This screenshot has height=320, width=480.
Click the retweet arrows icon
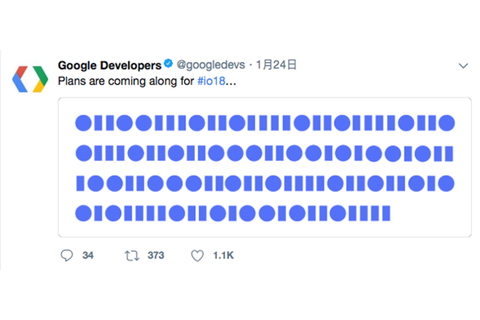point(131,256)
